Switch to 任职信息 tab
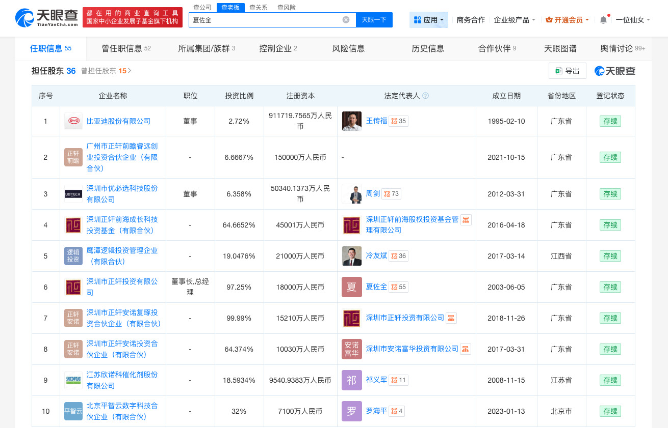Viewport: 668px width, 428px height. tap(50, 49)
